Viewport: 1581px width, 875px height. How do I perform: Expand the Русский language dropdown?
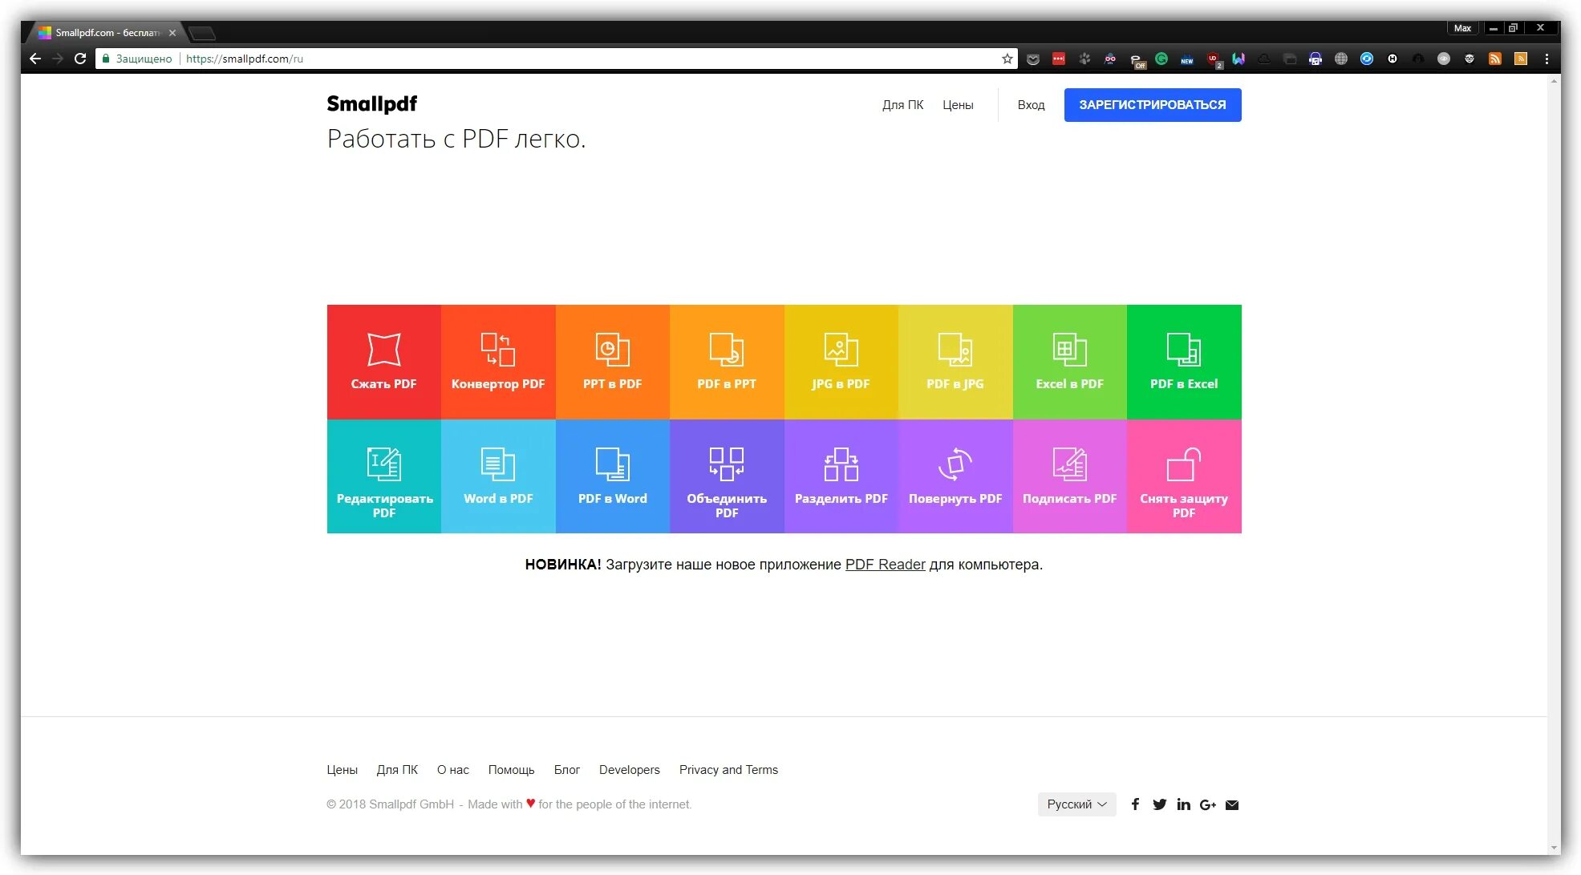(1076, 804)
